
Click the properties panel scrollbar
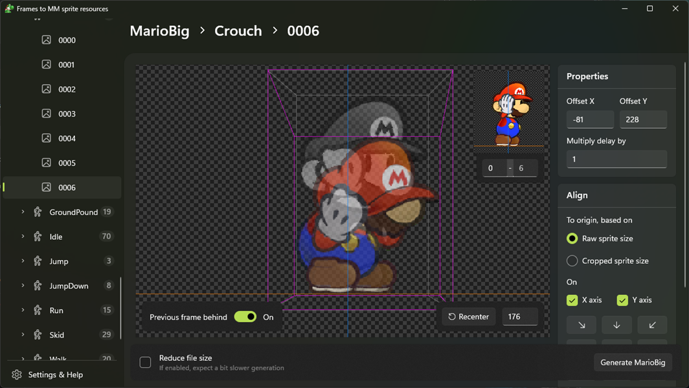tap(685, 175)
